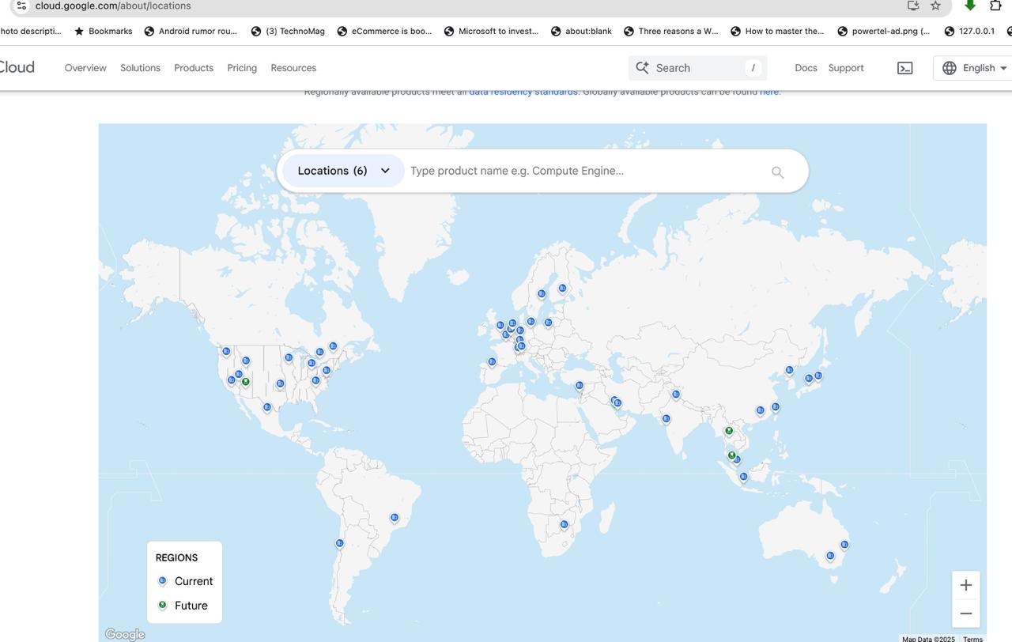Click the magnifier icon in product search
The width and height of the screenshot is (1012, 642).
click(777, 172)
